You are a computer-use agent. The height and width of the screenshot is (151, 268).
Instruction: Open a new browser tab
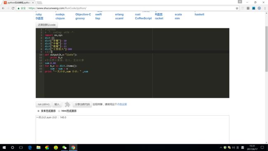(x=39, y=2)
